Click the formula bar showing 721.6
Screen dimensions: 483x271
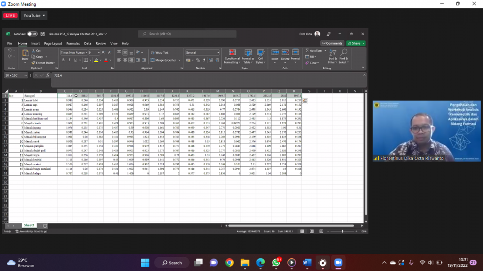208,80
